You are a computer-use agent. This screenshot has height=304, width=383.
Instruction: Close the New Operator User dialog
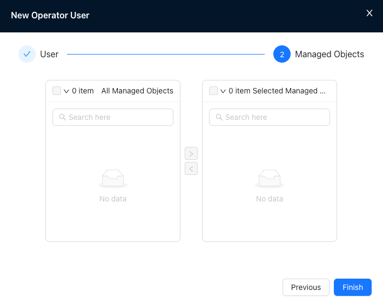pyautogui.click(x=369, y=13)
